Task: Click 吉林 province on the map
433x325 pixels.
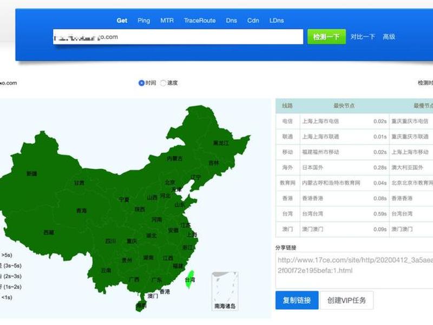Action: click(213, 163)
